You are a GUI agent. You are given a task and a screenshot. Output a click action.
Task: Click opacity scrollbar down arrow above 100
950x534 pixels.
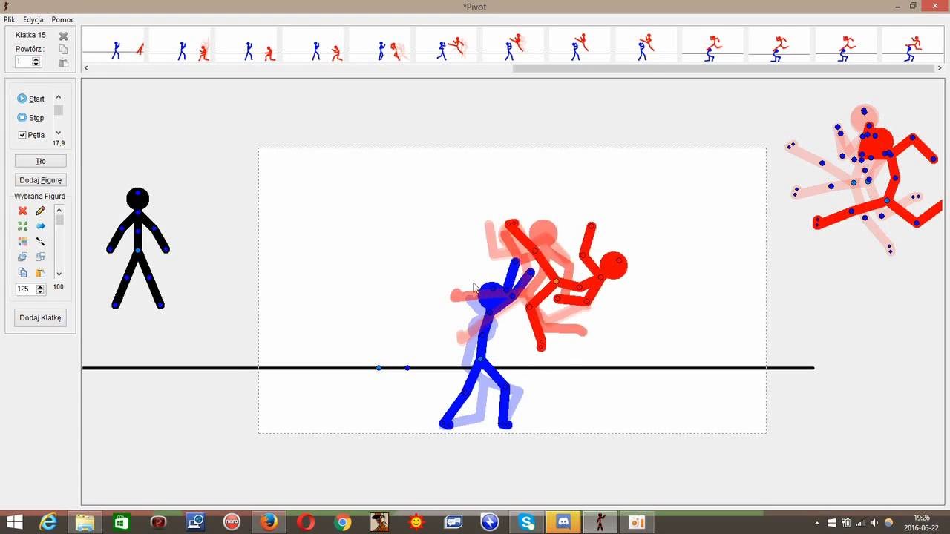pyautogui.click(x=59, y=274)
